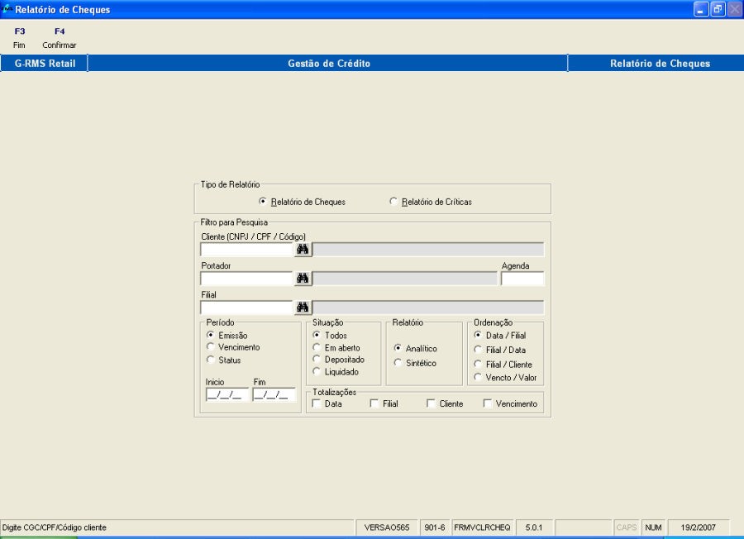Screen dimensions: 744x539
Task: Choose Status as the Período
Action: click(223, 360)
